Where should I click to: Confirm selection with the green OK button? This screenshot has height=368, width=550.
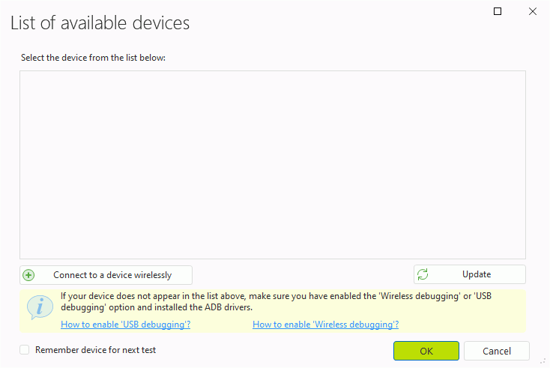point(426,351)
